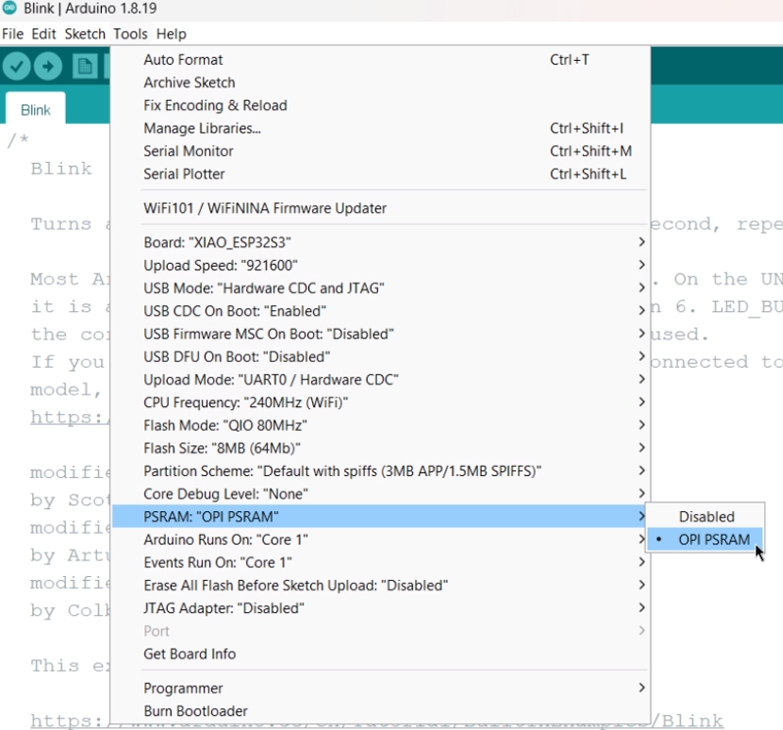Viewport: 783px width, 730px height.
Task: Run Auto Format on the sketch
Action: pyautogui.click(x=183, y=60)
